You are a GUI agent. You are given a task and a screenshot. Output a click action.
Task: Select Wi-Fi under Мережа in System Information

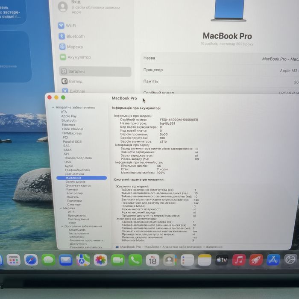pos(72,212)
